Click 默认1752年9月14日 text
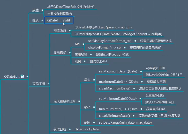 (160, 102)
